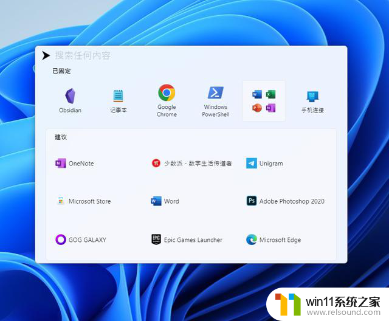Viewport: 389px width, 321px height.
Task: Open Word icon in the Office folder
Action: pos(257,94)
